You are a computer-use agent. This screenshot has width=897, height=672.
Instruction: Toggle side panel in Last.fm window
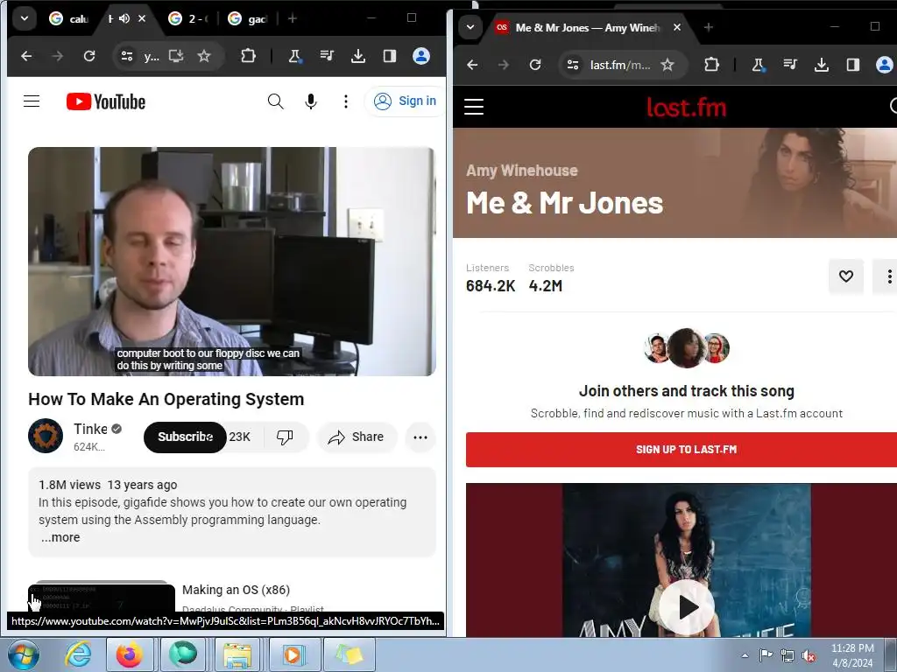point(853,65)
